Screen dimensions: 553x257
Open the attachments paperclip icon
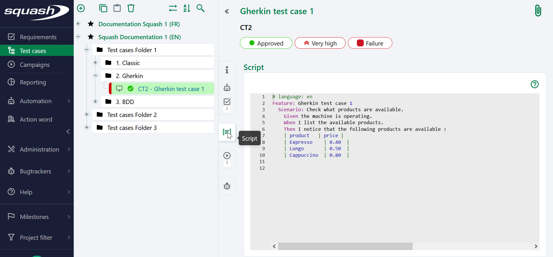538,11
